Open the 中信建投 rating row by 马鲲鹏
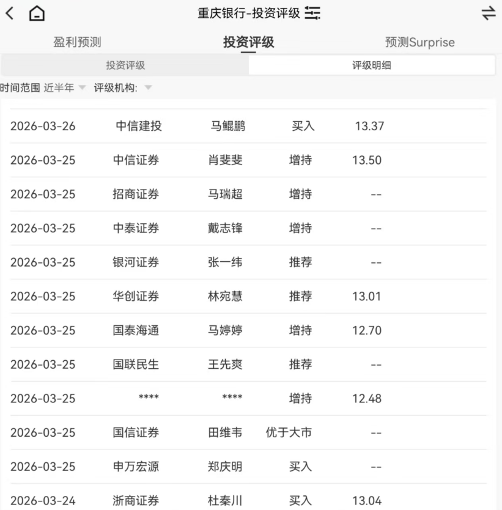Image resolution: width=502 pixels, height=510 pixels. click(x=251, y=126)
